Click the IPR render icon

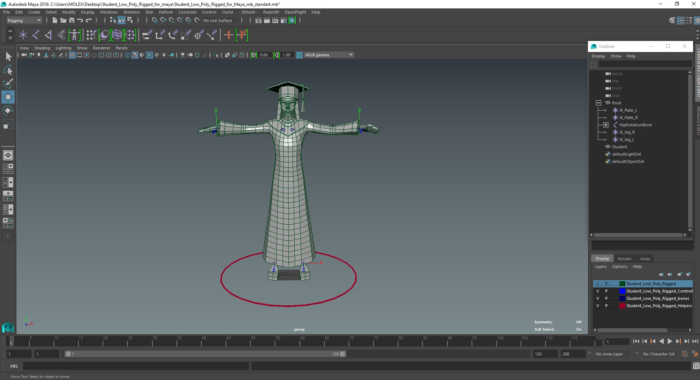click(275, 21)
